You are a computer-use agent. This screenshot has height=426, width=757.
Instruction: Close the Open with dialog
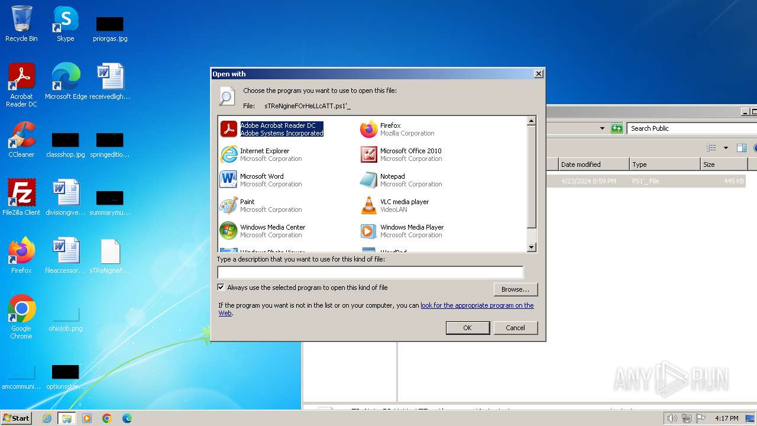tap(538, 74)
